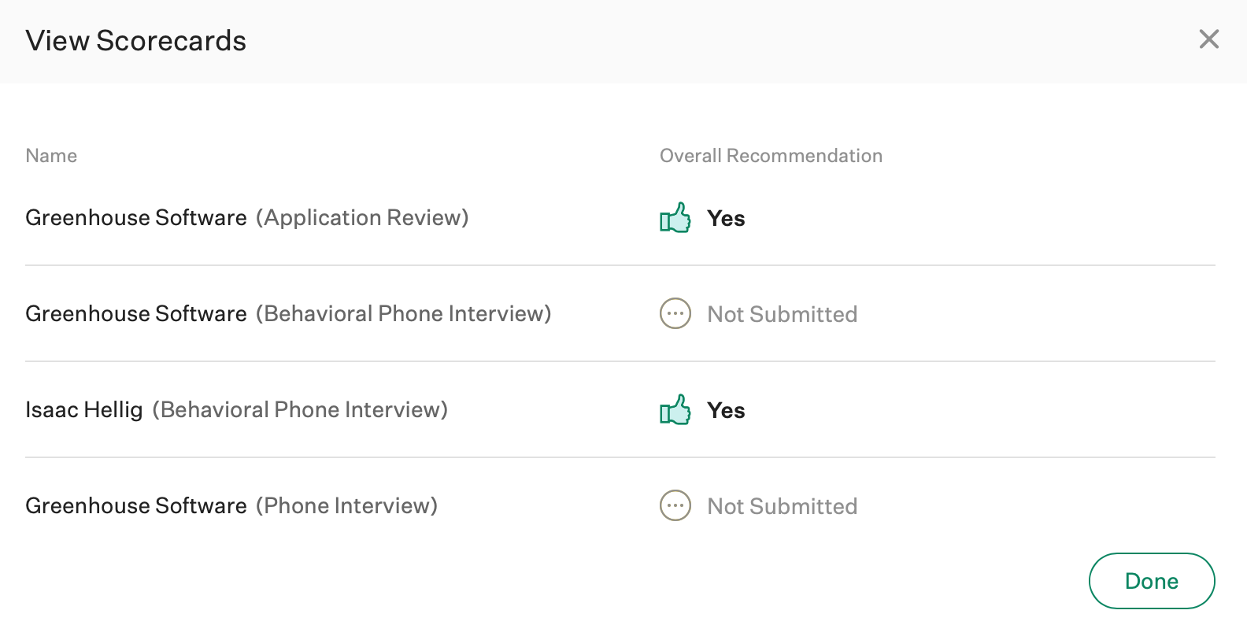Click the thumbs-up icon for Application Review

point(675,217)
